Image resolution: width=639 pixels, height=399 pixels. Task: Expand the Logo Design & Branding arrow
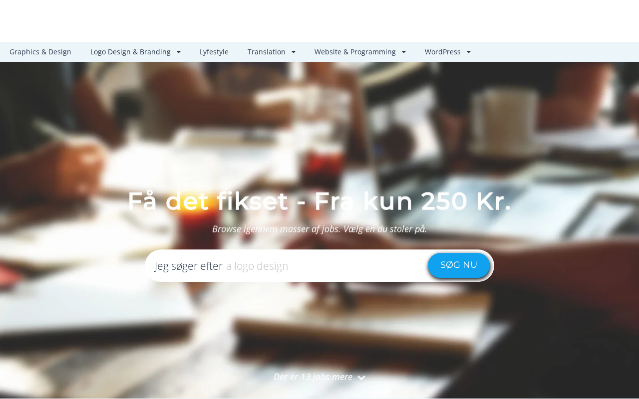point(179,52)
